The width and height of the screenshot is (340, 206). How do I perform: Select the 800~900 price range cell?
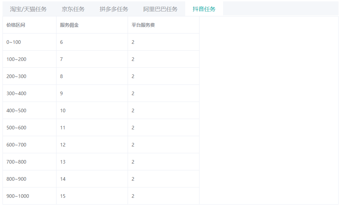pyautogui.click(x=29, y=179)
